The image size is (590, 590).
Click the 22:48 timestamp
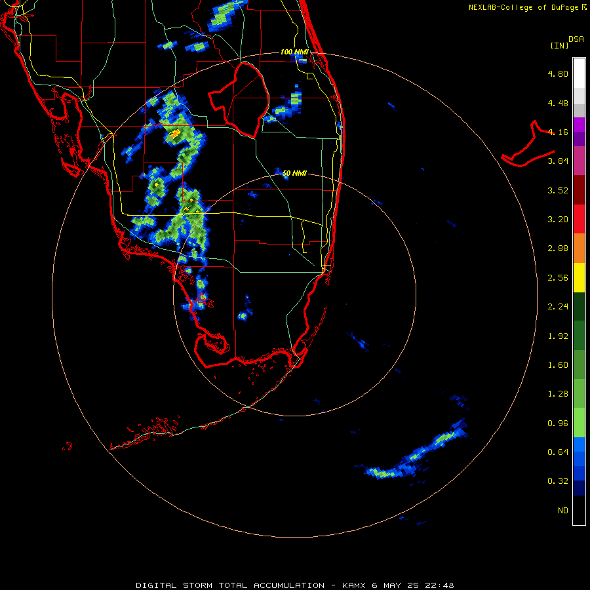[x=439, y=585]
